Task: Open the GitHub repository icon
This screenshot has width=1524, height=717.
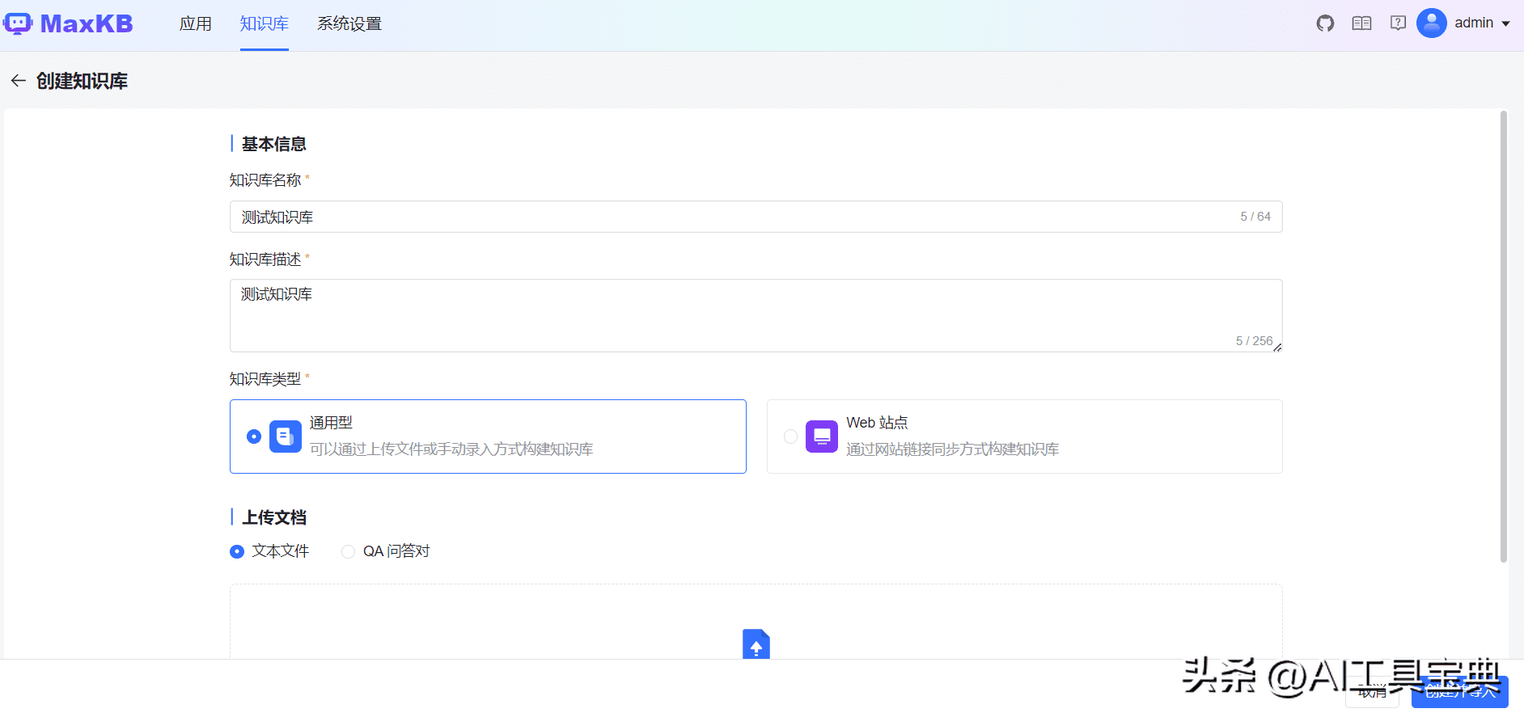Action: point(1325,23)
